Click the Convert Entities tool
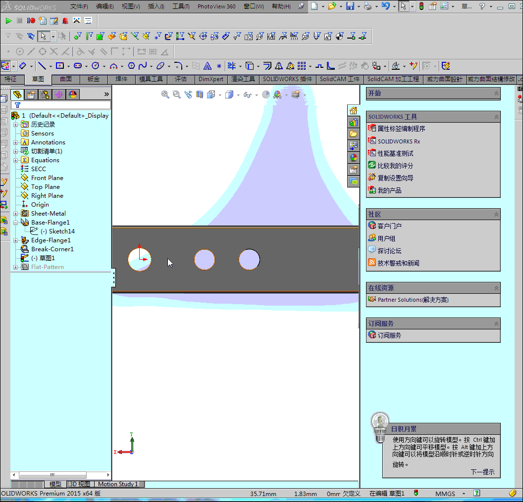The width and height of the screenshot is (523, 502). click(250, 66)
